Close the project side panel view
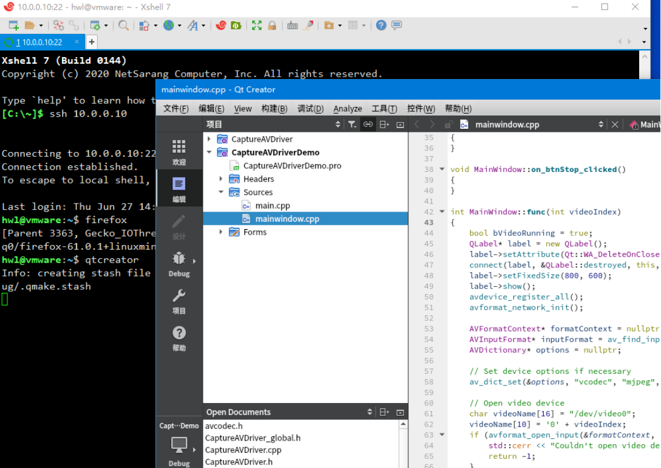 400,125
